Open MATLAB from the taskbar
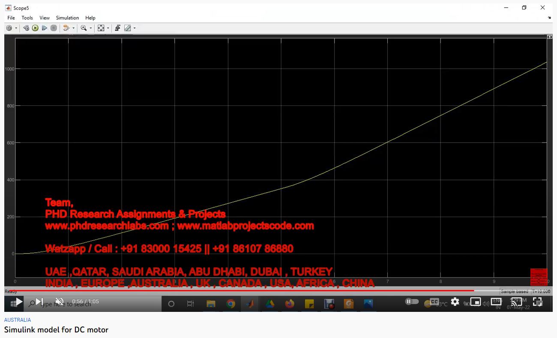Screen dimensions: 557x338 250,304
